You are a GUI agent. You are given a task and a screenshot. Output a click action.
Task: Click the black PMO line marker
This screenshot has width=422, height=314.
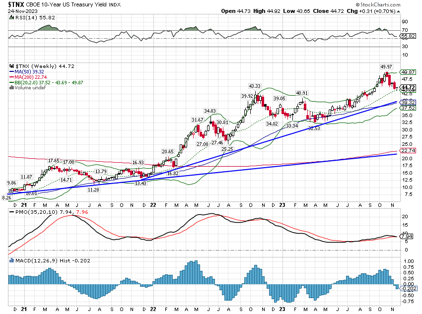pos(12,212)
